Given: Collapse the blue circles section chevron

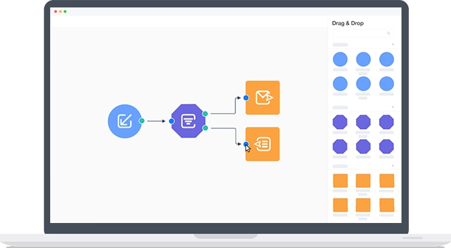Looking at the screenshot, I should [x=393, y=44].
